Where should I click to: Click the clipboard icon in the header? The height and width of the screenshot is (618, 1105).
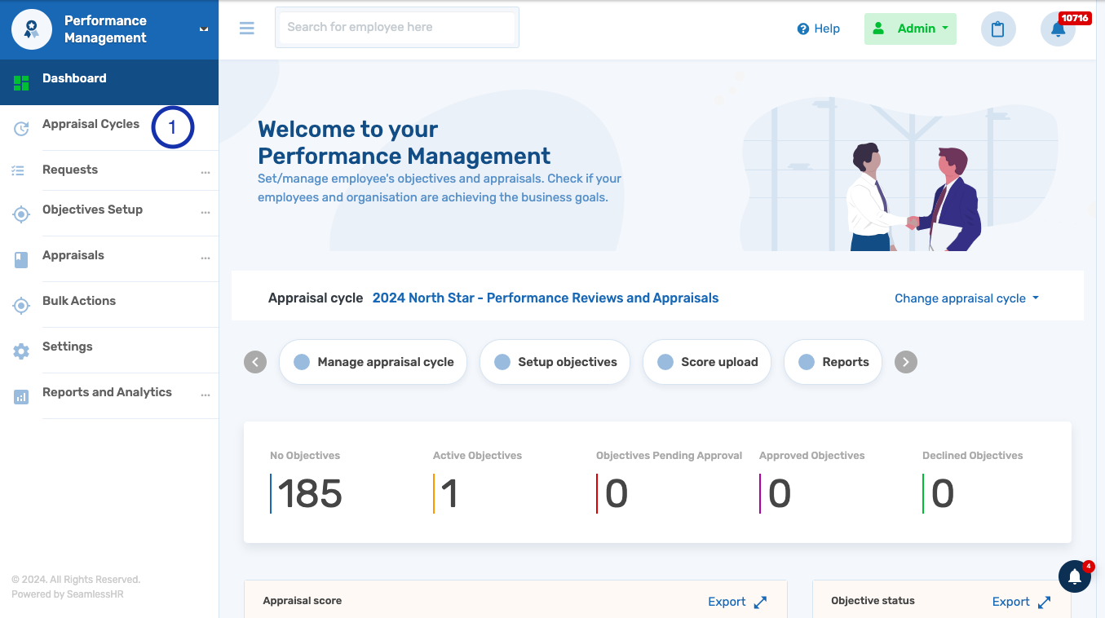(x=998, y=29)
